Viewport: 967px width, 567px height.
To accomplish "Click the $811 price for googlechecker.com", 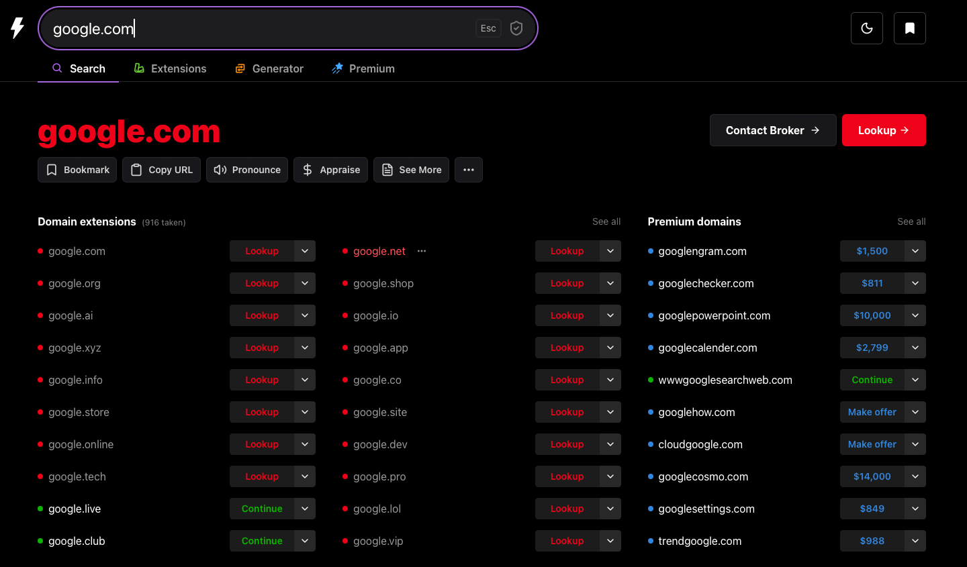I will click(872, 283).
